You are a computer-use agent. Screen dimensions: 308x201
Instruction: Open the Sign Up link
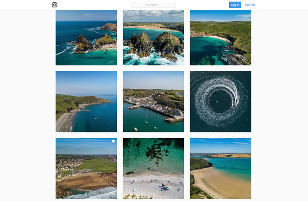pos(250,5)
